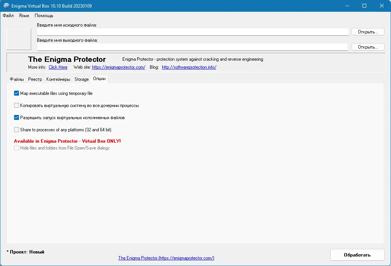Image resolution: width=391 pixels, height=266 pixels.
Task: Click the red 'Available in Enigma Protector' notice
Action: [x=67, y=141]
